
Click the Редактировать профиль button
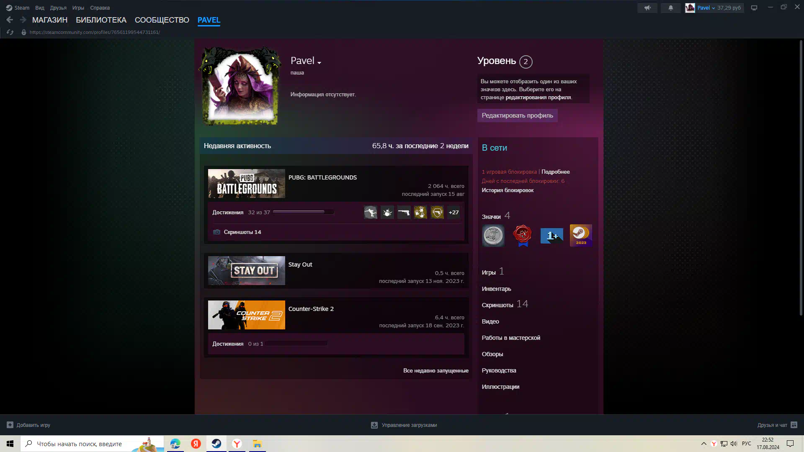click(x=518, y=116)
